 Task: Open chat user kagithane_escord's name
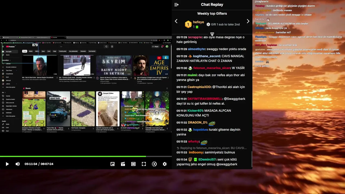(206, 56)
